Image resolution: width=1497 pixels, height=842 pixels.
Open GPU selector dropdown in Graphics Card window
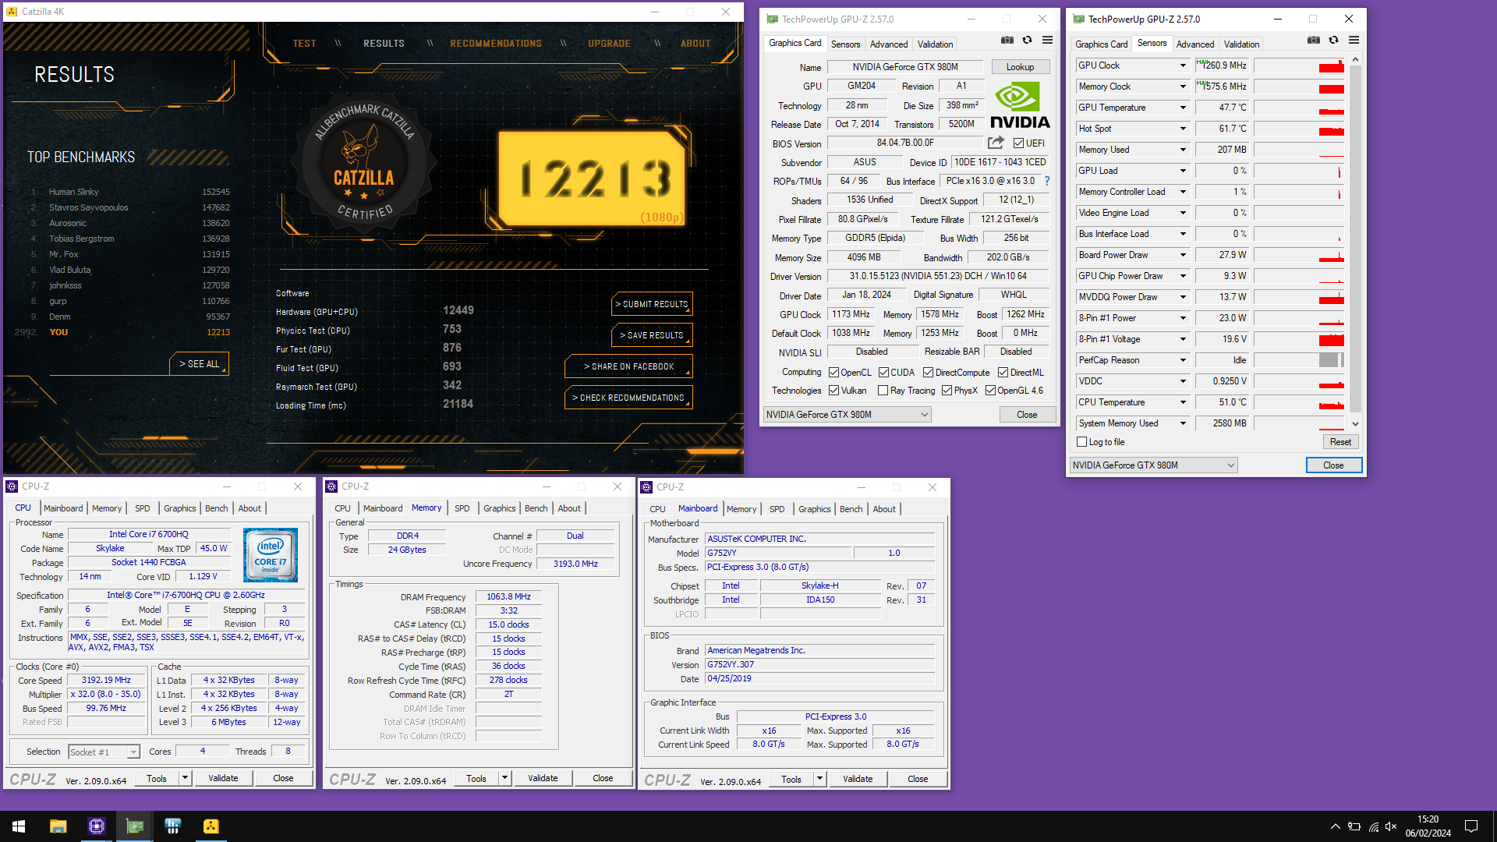[847, 415]
